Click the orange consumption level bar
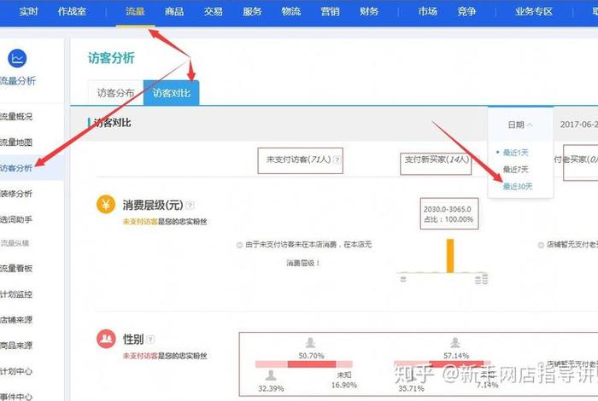Image resolution: width=598 pixels, height=401 pixels. coord(450,255)
